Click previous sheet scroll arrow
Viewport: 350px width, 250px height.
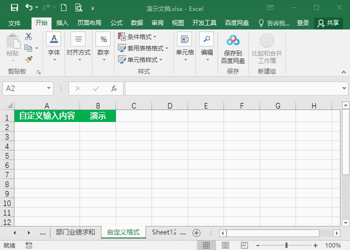(x=14, y=233)
